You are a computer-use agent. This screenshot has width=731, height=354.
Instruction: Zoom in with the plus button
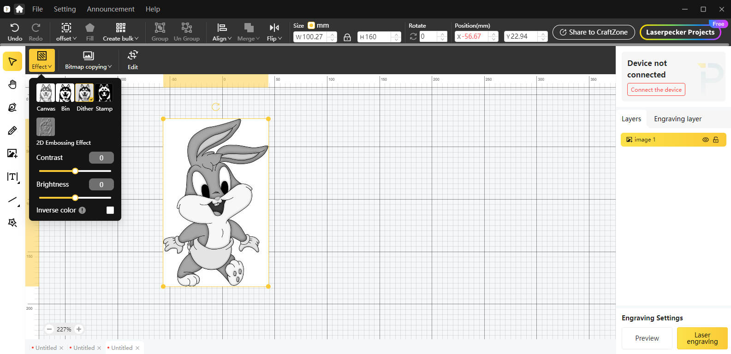[x=79, y=329]
